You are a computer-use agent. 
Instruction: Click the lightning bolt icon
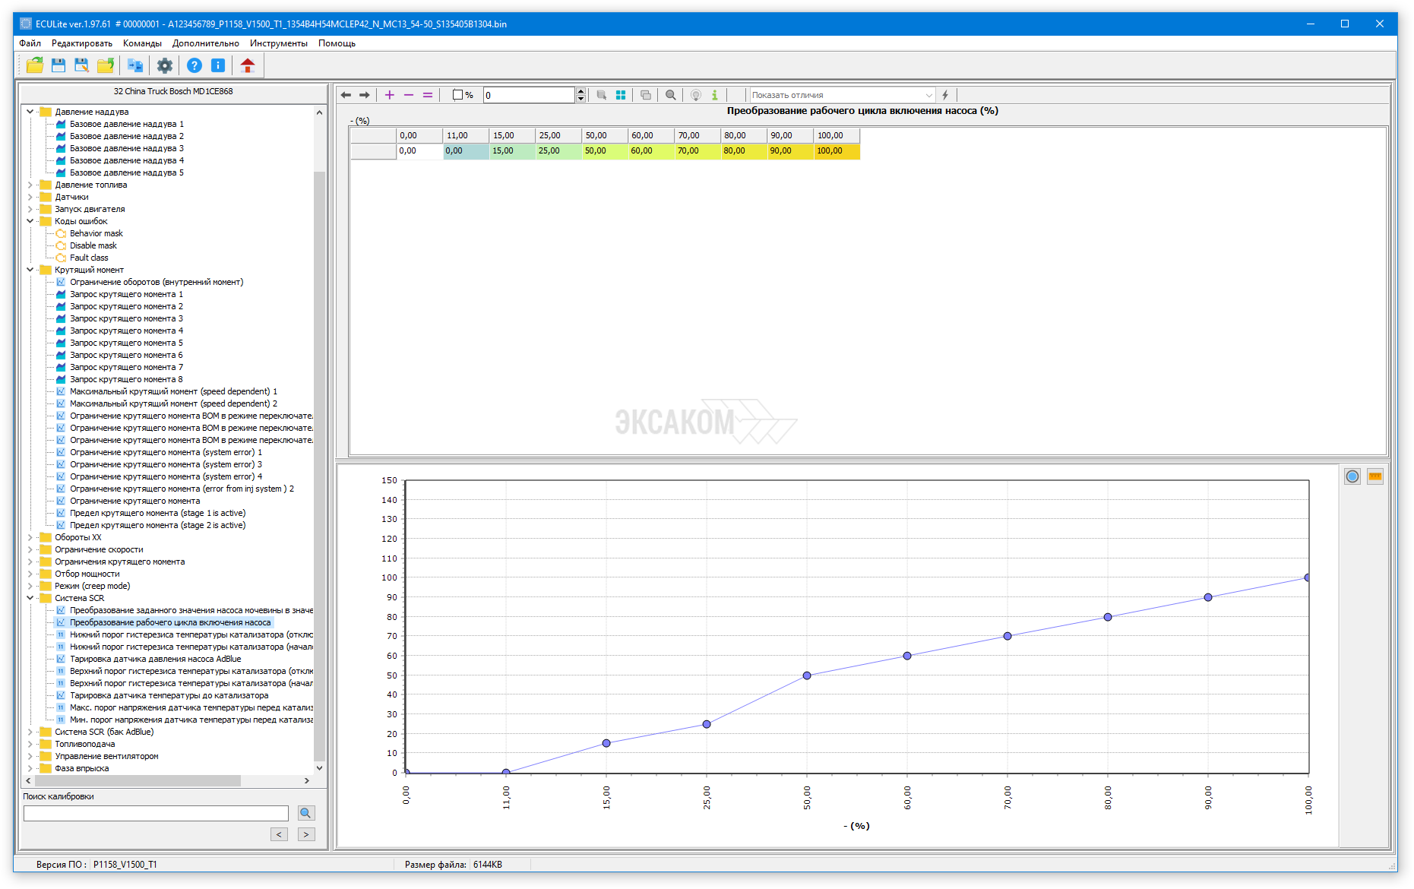point(945,95)
